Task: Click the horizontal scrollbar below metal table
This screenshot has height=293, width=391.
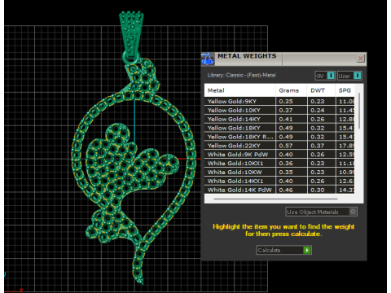Action: click(x=275, y=199)
